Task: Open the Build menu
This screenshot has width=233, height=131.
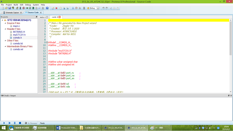Action: (16, 5)
